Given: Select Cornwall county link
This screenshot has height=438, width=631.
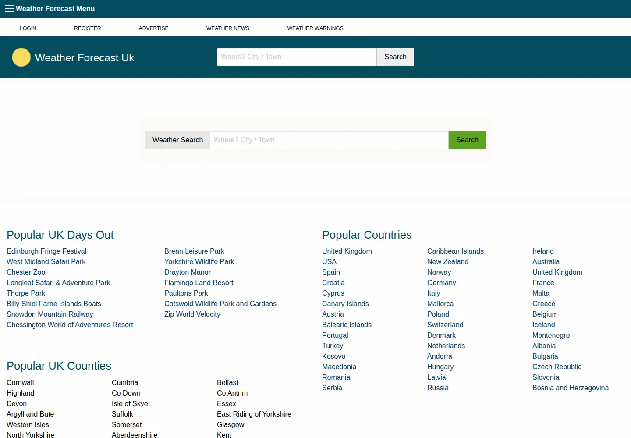Looking at the screenshot, I should point(20,383).
